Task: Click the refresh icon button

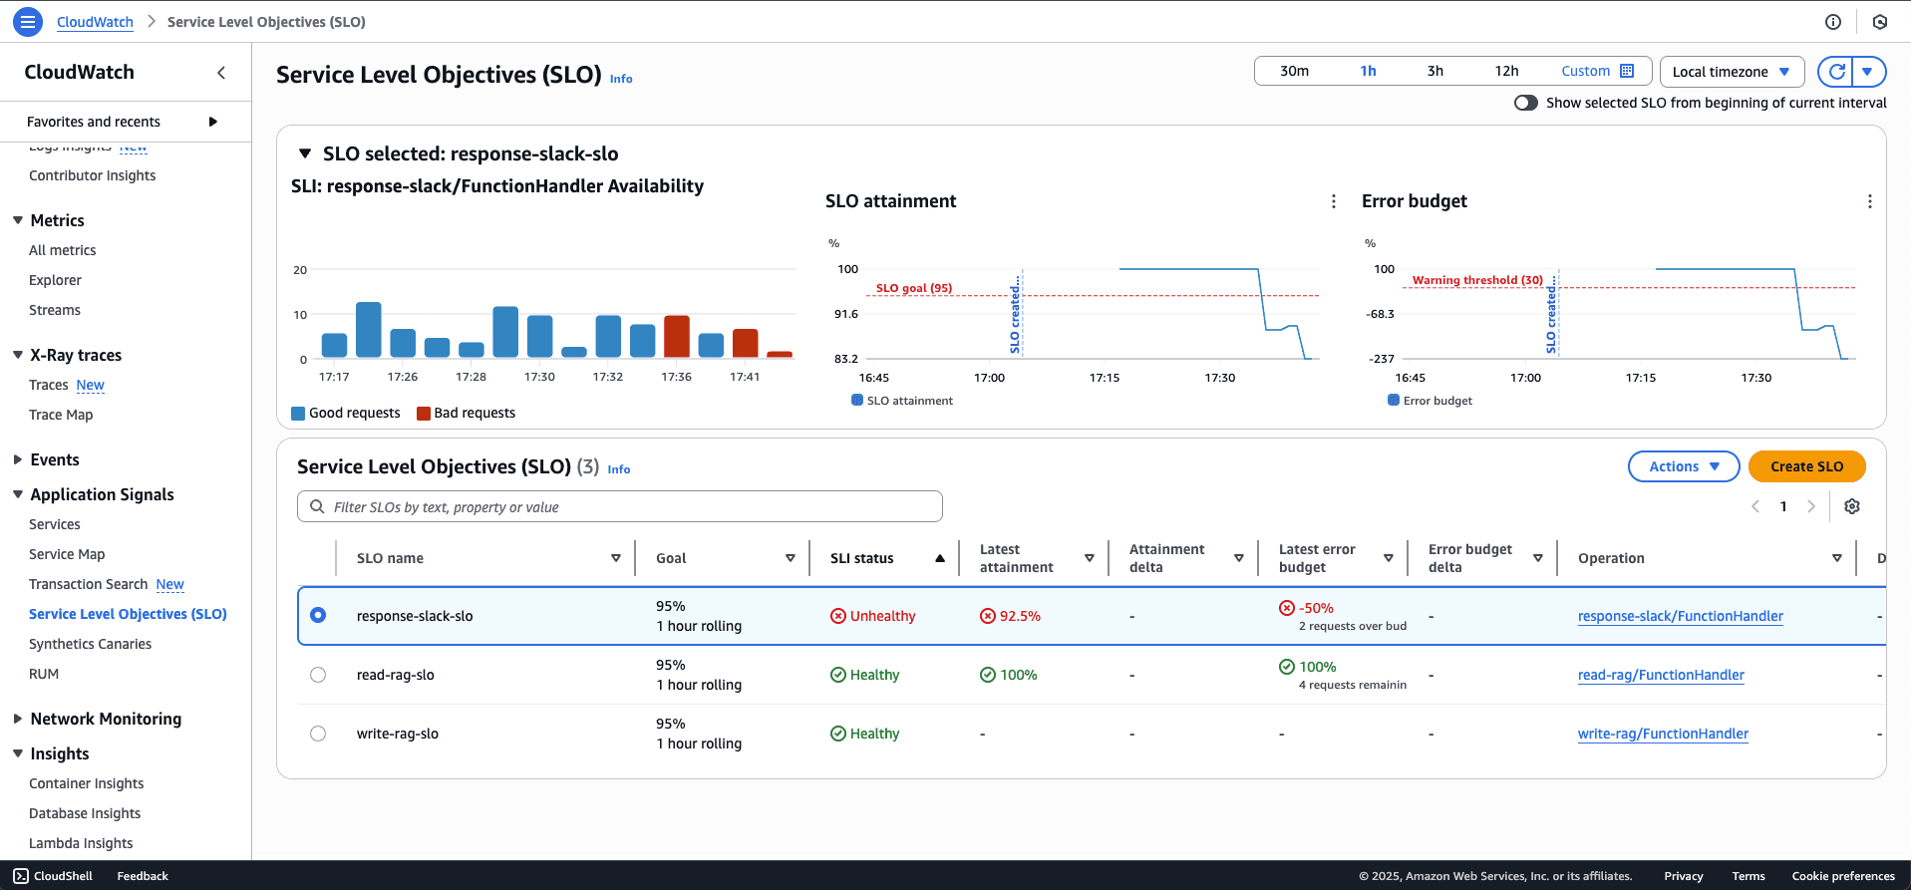Action: tap(1836, 72)
